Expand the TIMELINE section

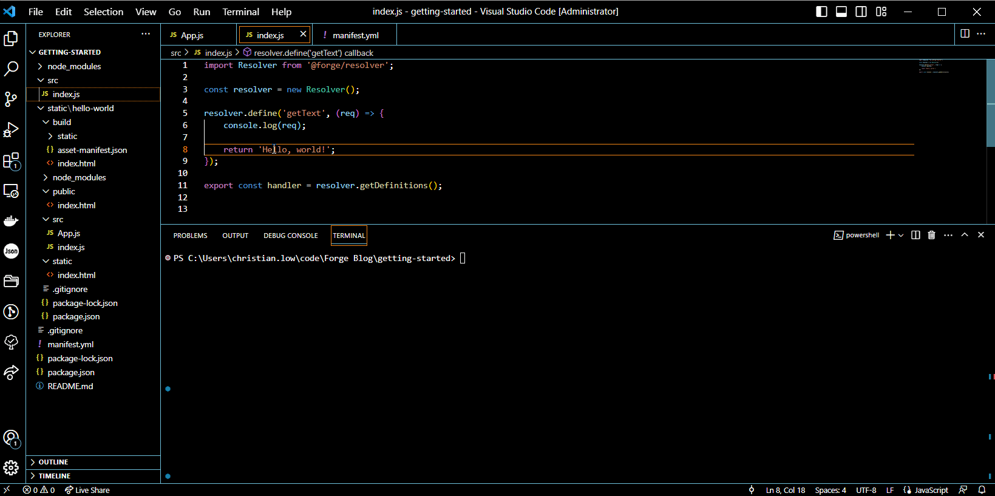coord(93,476)
